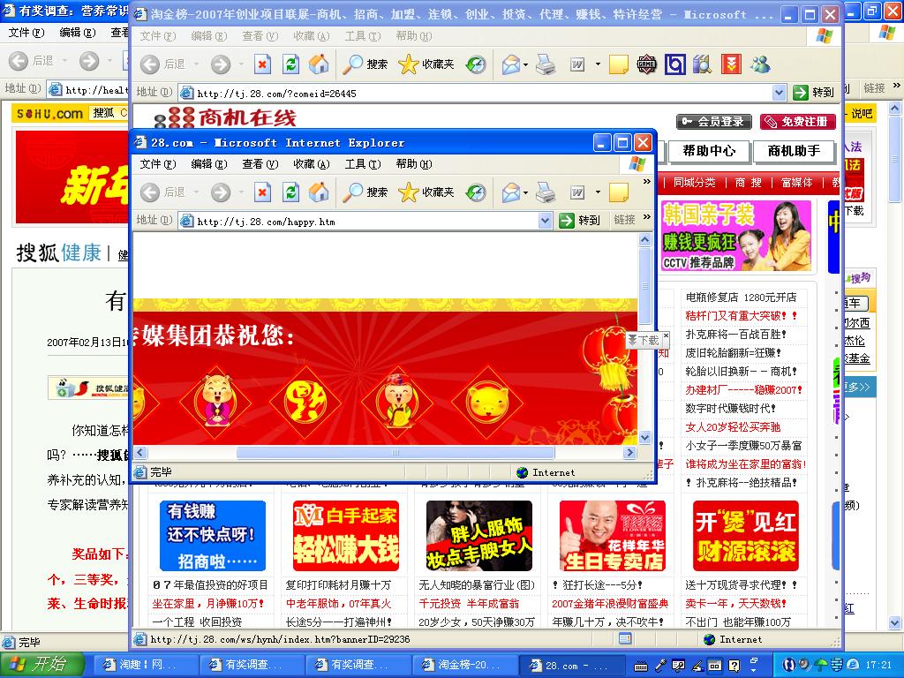Click 会员登录 login button

coord(713,122)
